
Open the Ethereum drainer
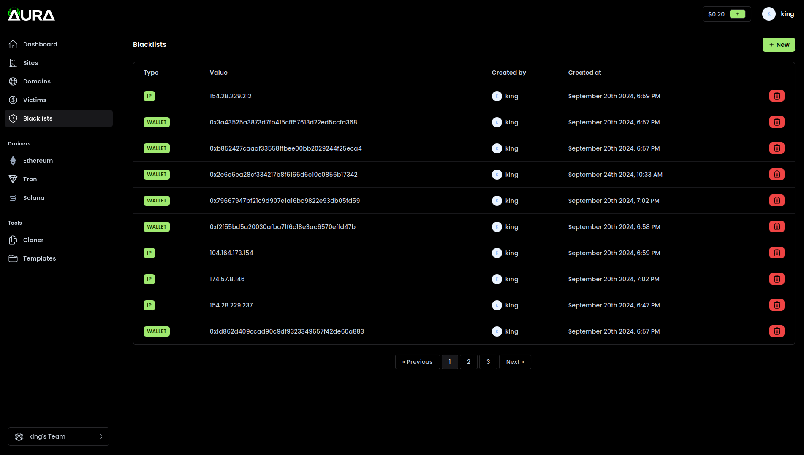pyautogui.click(x=38, y=160)
